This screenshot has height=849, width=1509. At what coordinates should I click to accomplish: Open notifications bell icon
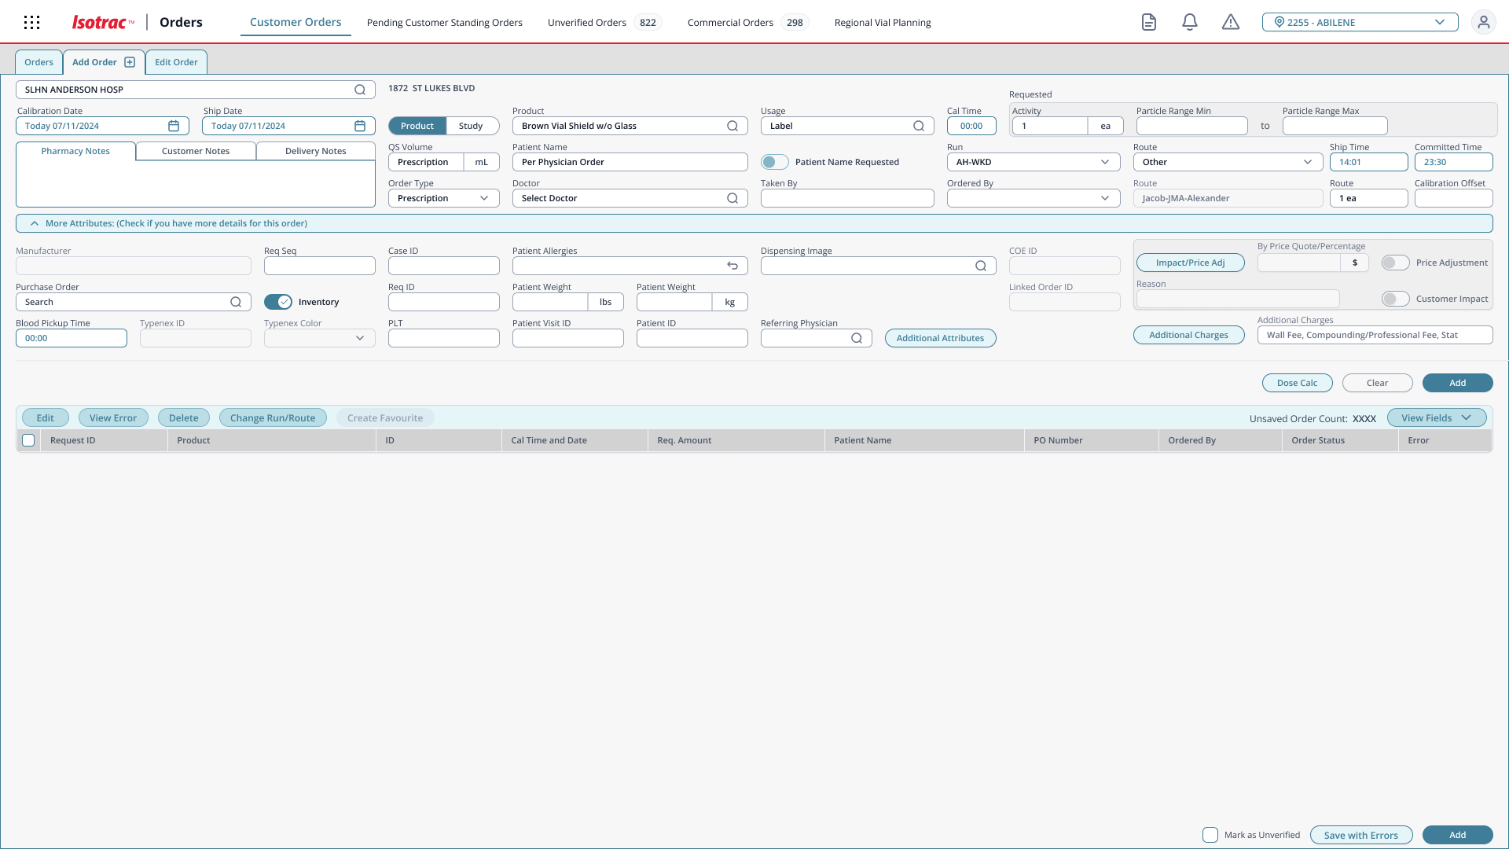(1190, 23)
